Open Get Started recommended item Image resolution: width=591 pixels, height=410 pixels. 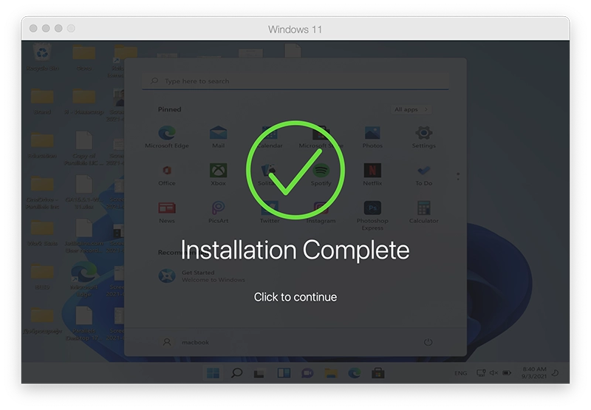coord(202,276)
